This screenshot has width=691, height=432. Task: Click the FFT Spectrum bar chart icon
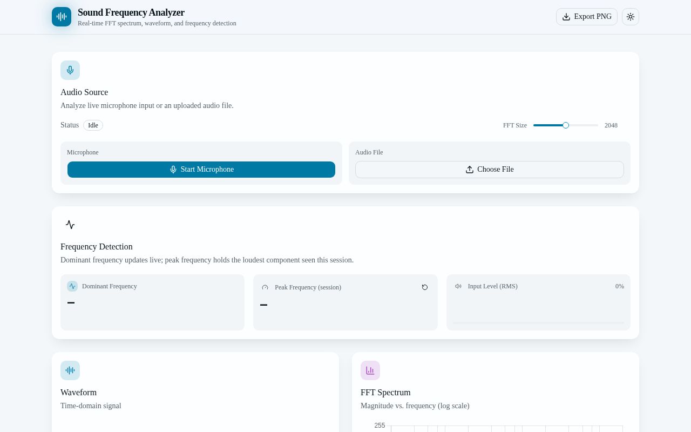(370, 370)
